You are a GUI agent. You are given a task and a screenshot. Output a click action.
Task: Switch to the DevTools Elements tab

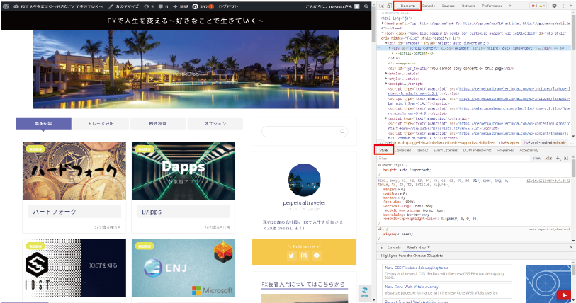click(408, 6)
